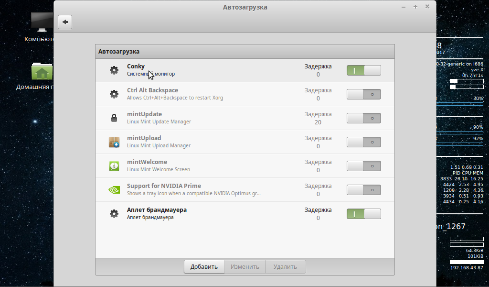Screen dimensions: 489x287
Task: Click 'Linux Mint Welcome Screen' description
Action: [159, 169]
